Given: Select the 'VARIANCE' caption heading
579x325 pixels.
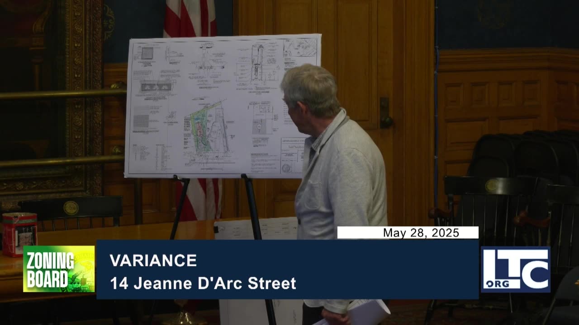Looking at the screenshot, I should pyautogui.click(x=153, y=260).
